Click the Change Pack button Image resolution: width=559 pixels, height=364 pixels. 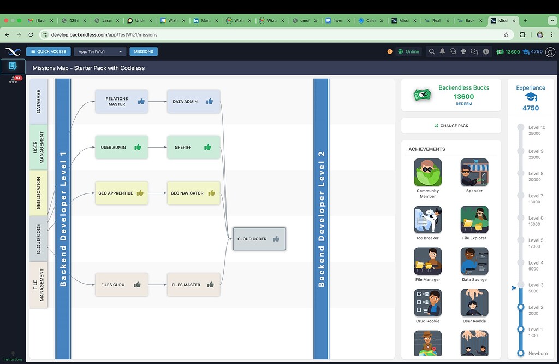pos(451,126)
